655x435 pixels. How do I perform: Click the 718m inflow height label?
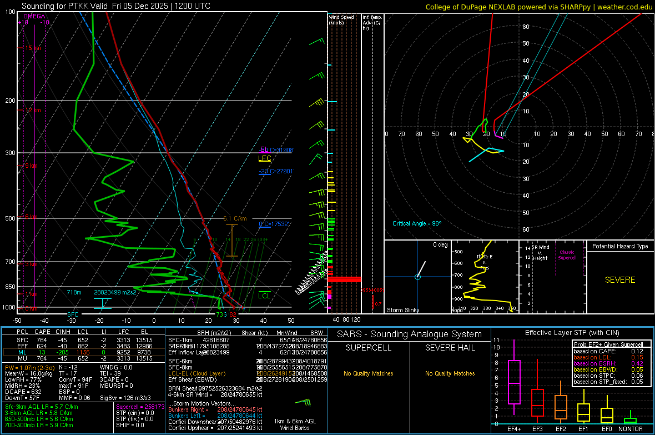tap(74, 292)
